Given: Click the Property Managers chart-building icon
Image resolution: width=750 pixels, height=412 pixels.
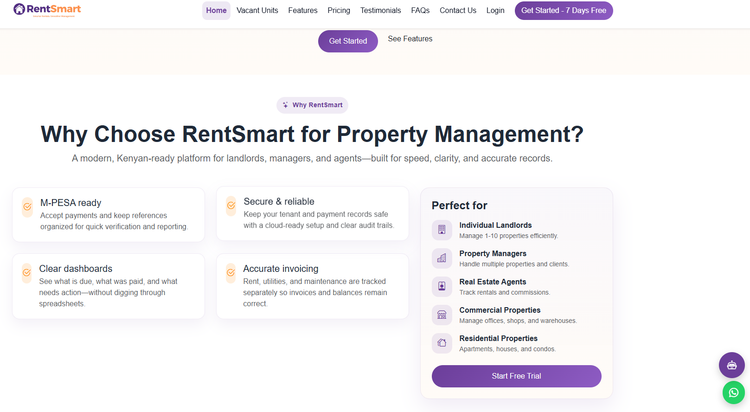Looking at the screenshot, I should (x=442, y=258).
